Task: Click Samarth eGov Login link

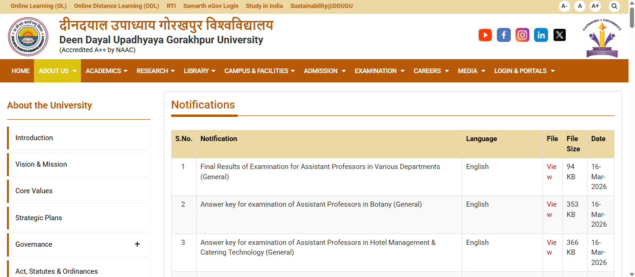Action: coord(210,6)
